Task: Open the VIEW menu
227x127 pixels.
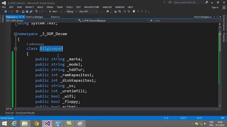Action: pyautogui.click(x=19, y=7)
